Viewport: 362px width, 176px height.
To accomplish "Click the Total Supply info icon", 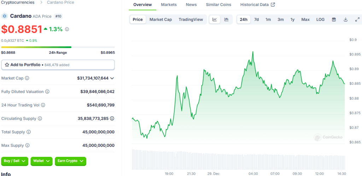I will tap(29, 132).
